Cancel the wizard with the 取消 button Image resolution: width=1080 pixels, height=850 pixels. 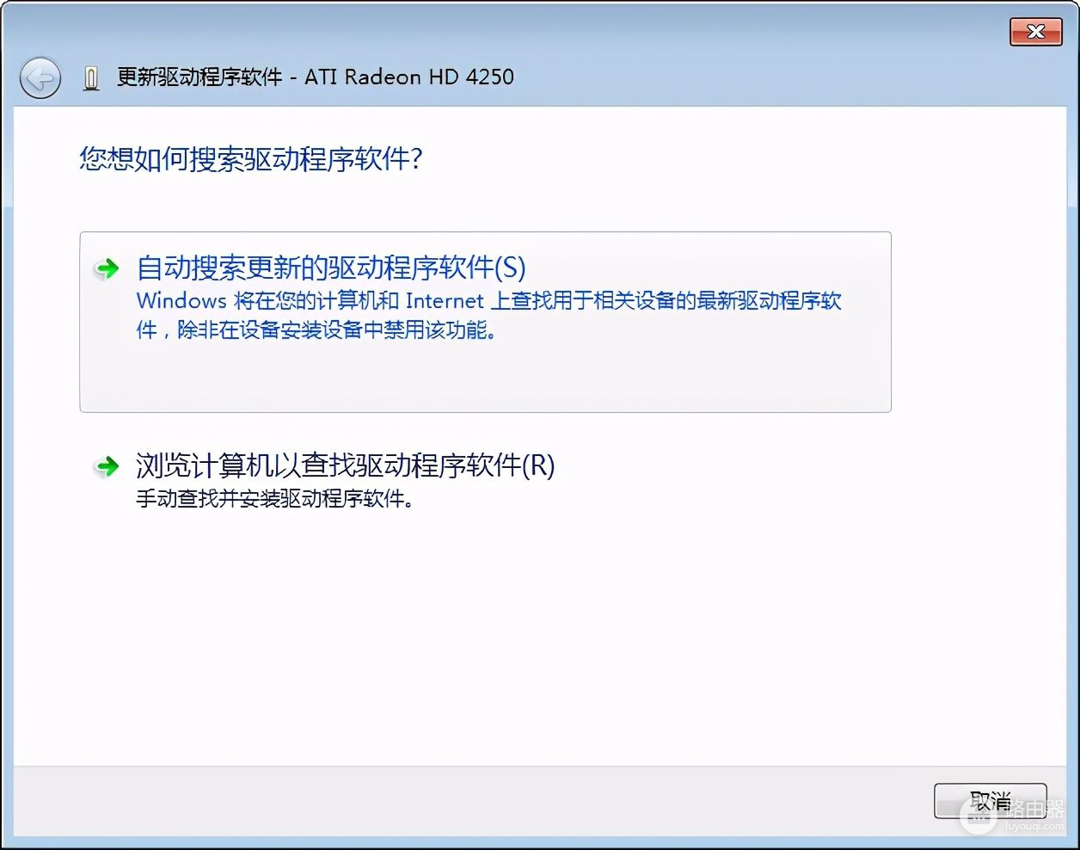click(x=991, y=801)
